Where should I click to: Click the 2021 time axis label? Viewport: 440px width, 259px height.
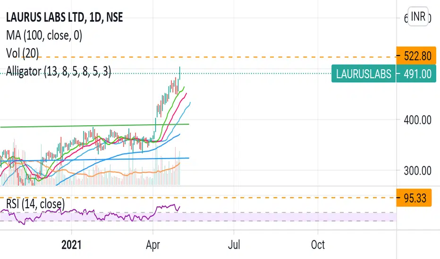[71, 245]
